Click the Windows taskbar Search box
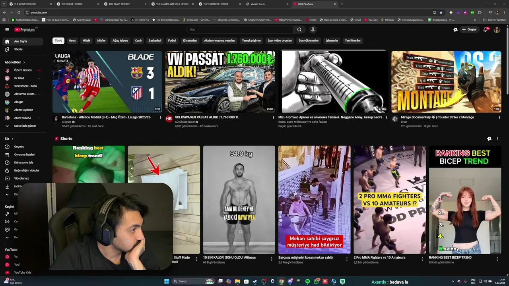509x286 pixels. pos(194,281)
